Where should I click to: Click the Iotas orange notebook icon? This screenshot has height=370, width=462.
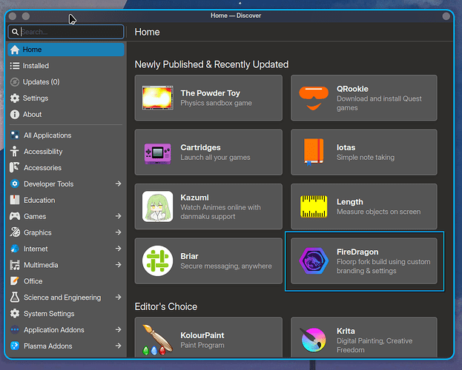click(314, 152)
